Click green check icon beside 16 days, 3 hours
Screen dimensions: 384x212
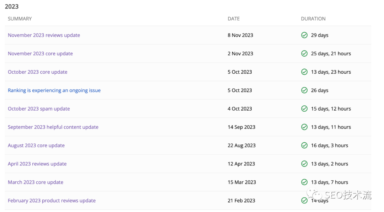click(x=304, y=145)
